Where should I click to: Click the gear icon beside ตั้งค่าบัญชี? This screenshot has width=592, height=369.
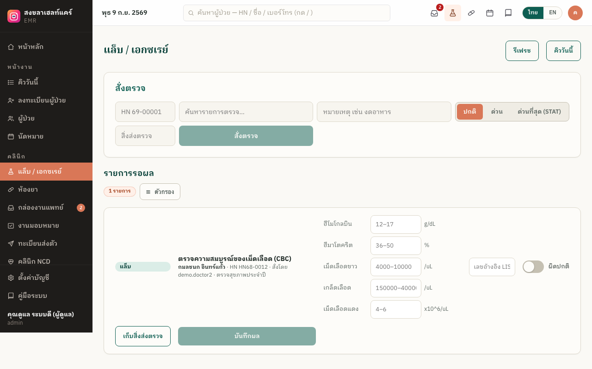11,278
